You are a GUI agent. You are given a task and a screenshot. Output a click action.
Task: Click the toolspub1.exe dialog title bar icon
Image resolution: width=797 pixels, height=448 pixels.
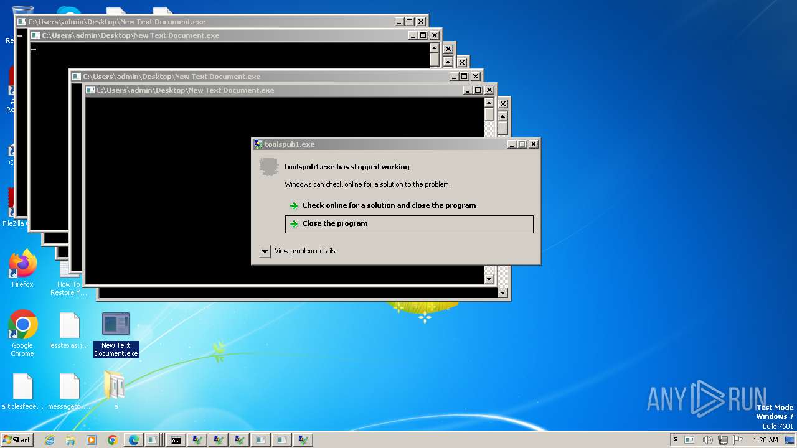coord(258,144)
